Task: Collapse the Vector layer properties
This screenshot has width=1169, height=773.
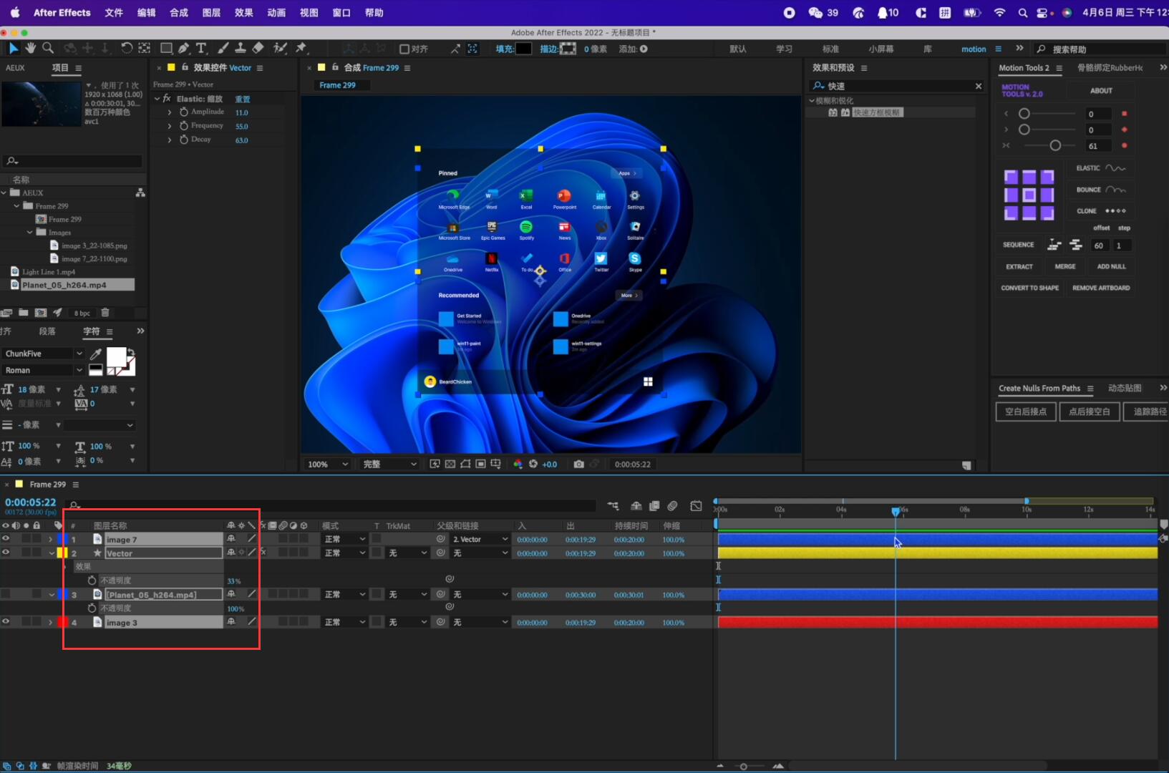Action: pyautogui.click(x=52, y=553)
